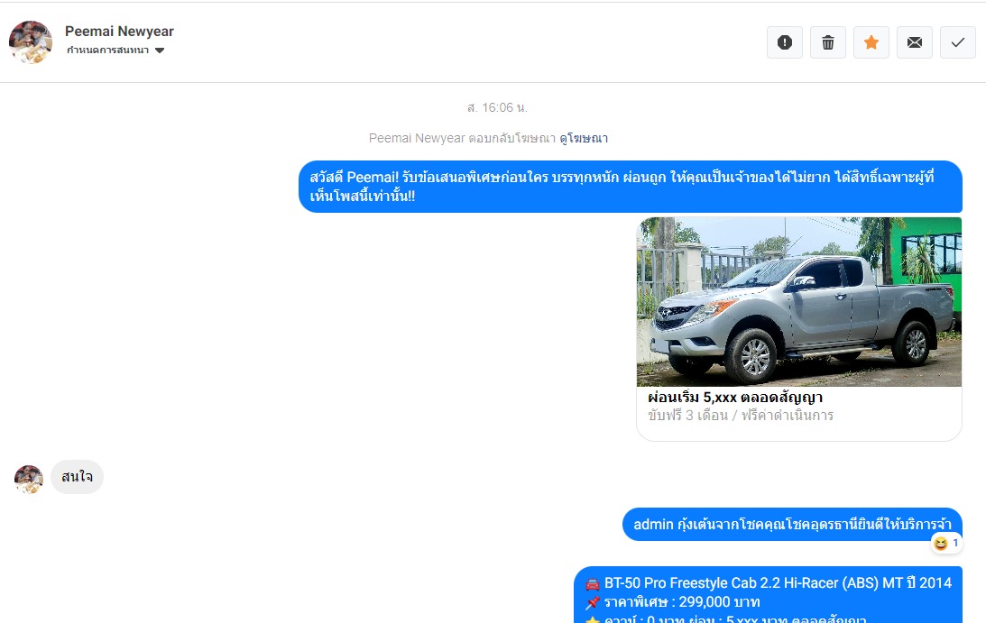Mark conversation done with checkmark icon
This screenshot has width=986, height=623.
(x=958, y=42)
